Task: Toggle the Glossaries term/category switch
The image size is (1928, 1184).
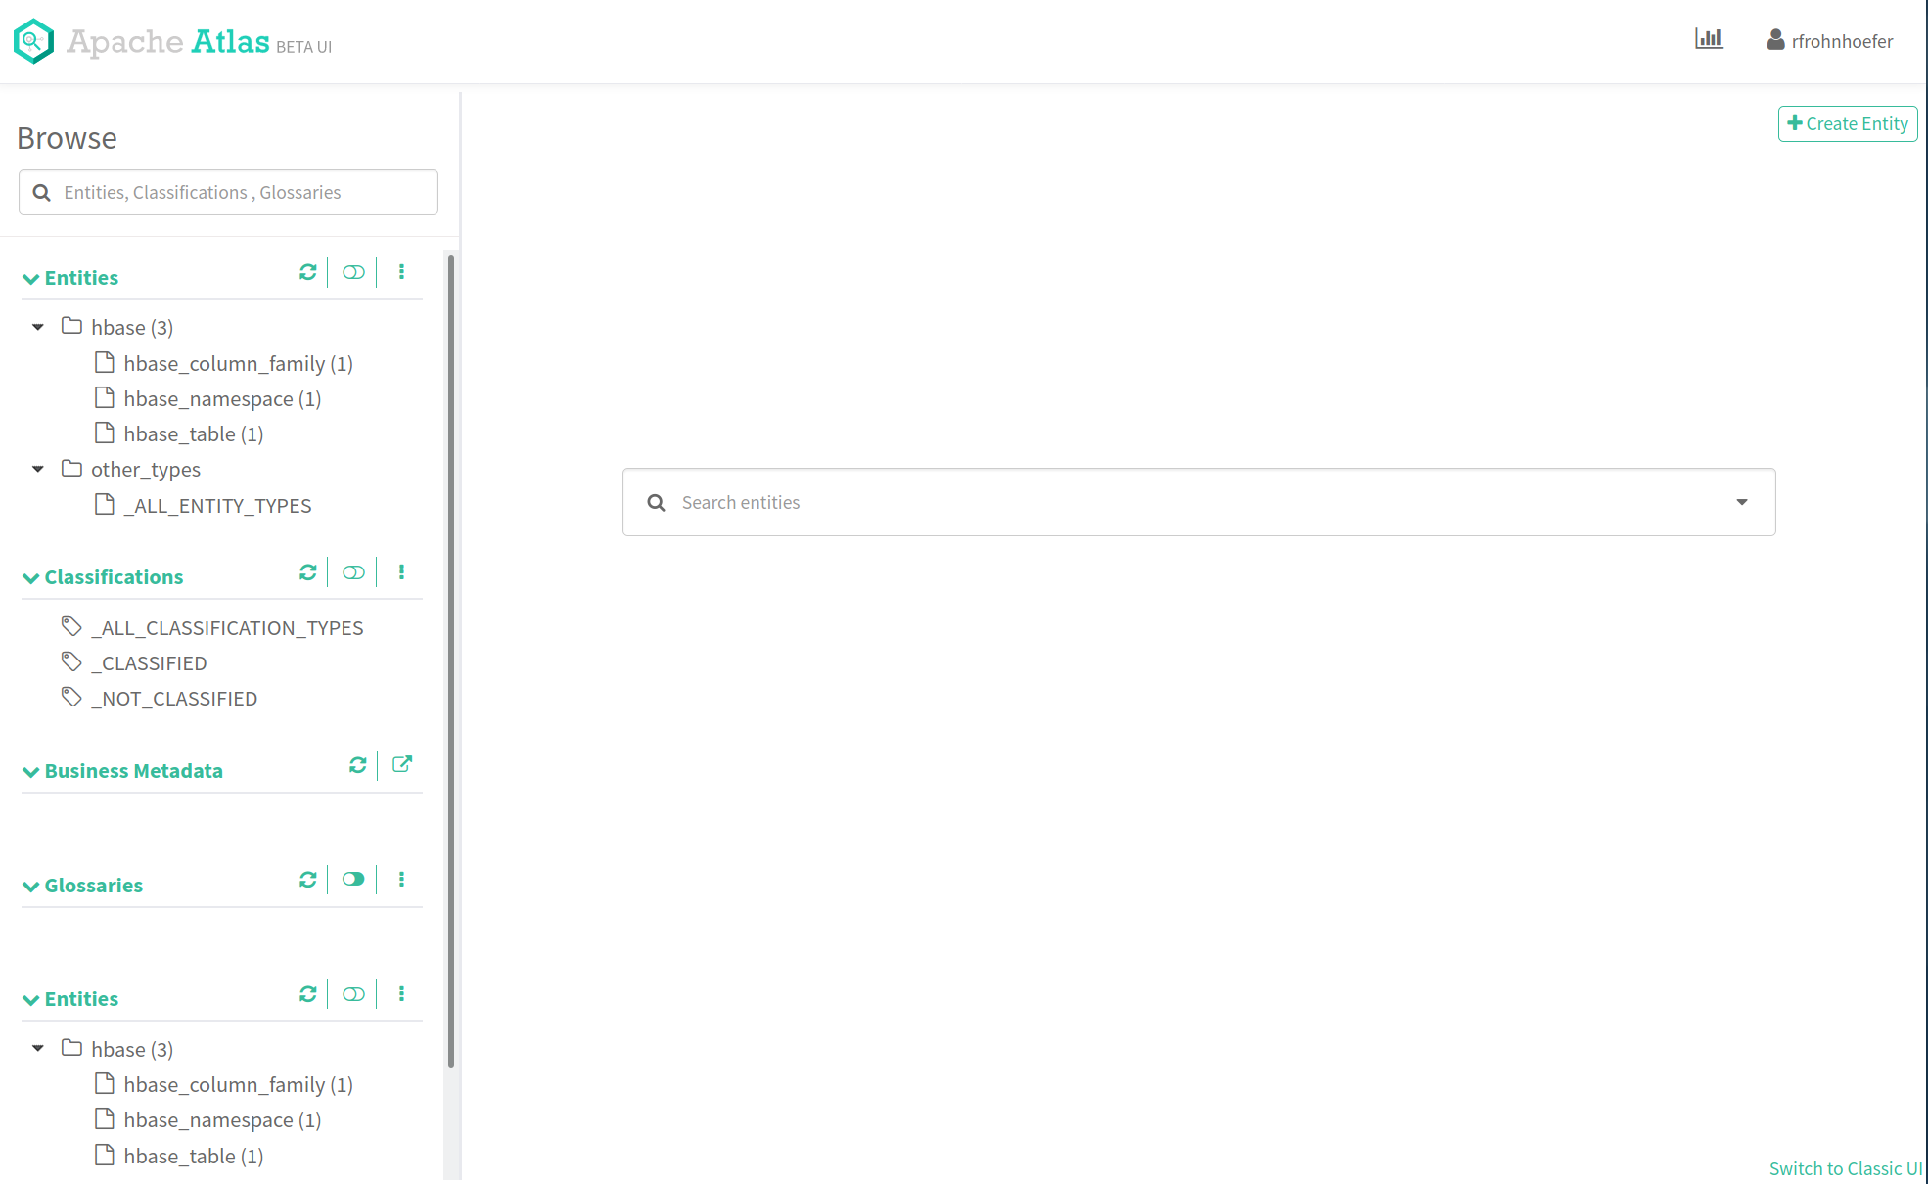Action: coord(353,880)
